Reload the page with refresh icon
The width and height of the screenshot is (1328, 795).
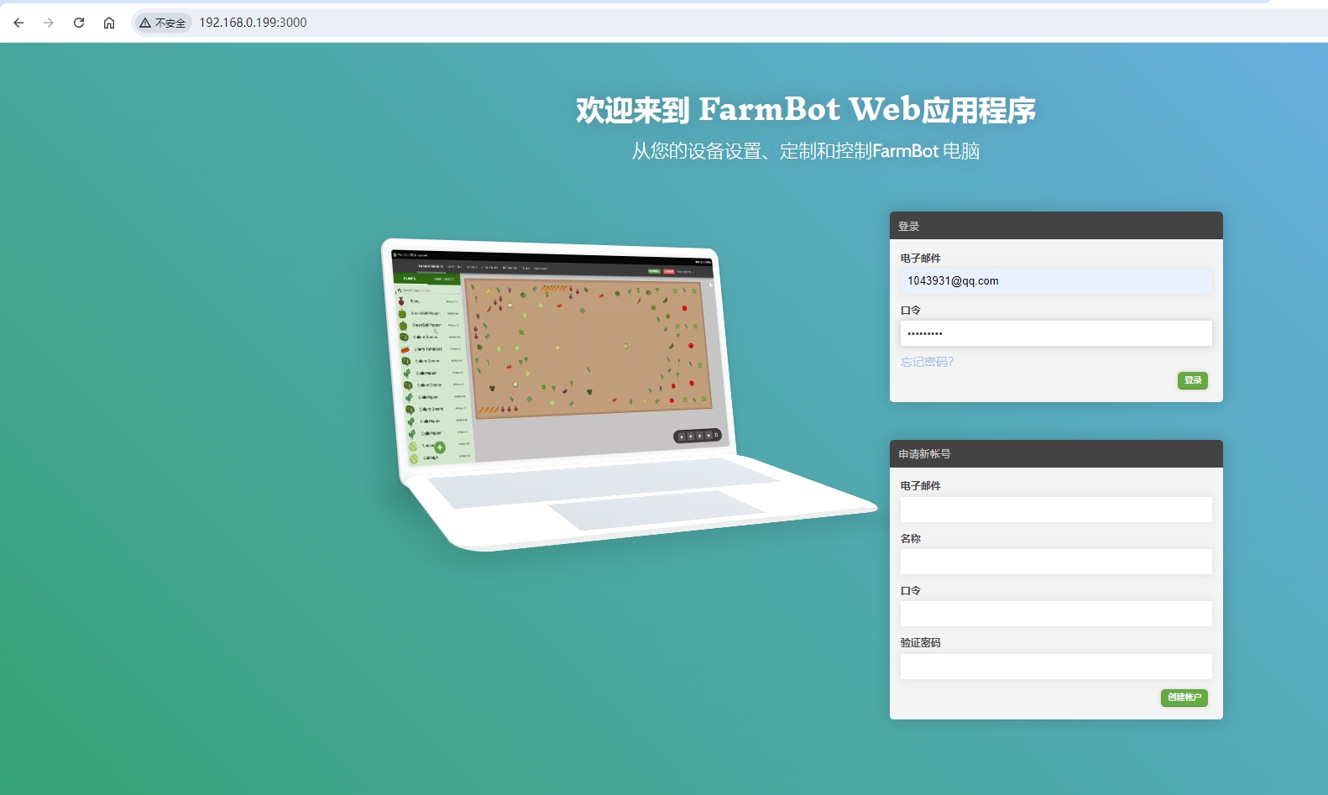(79, 23)
